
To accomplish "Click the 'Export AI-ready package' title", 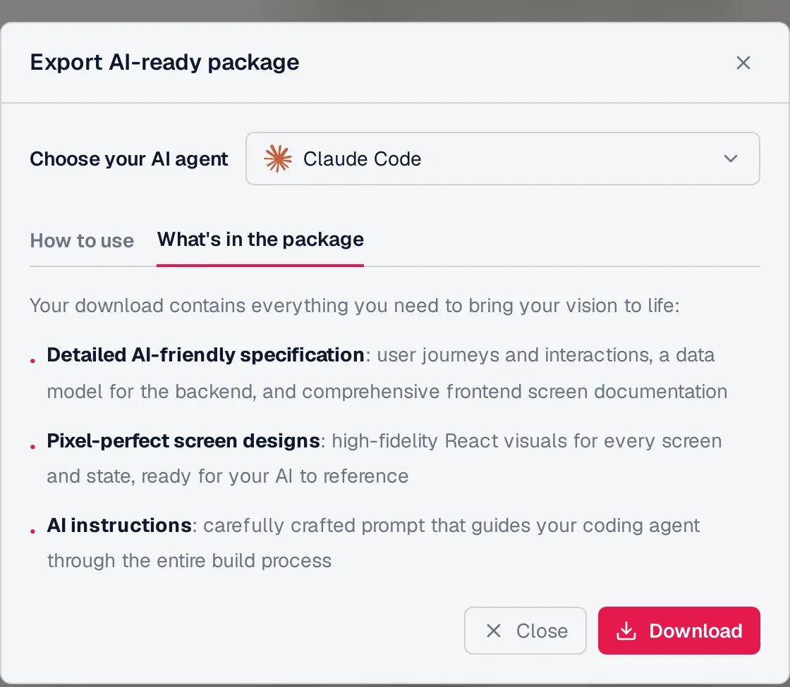I will tap(164, 63).
